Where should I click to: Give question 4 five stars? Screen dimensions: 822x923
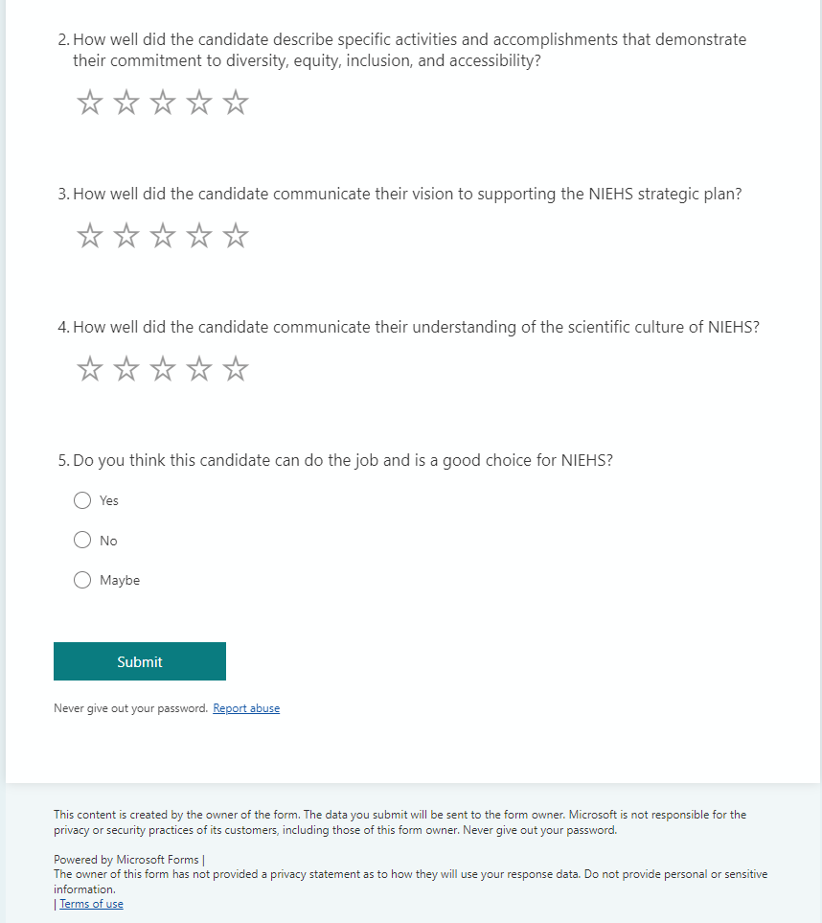[x=236, y=369]
